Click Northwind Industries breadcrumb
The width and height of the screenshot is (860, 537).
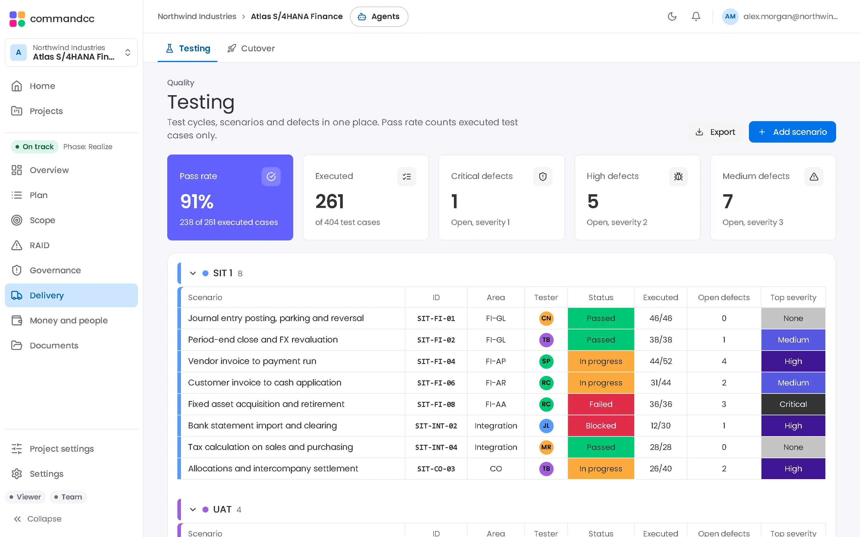[x=197, y=16]
